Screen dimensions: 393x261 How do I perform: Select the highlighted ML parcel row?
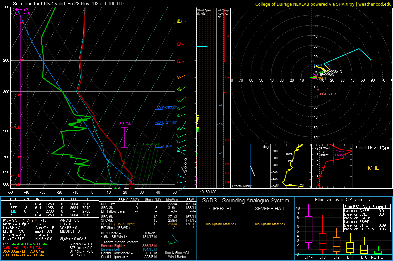pos(50,211)
